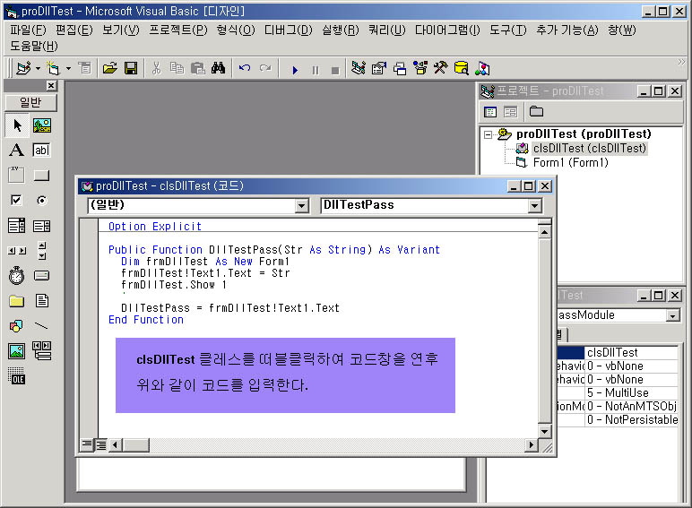This screenshot has height=508, width=692.
Task: Select Form1 in project tree
Action: [571, 163]
